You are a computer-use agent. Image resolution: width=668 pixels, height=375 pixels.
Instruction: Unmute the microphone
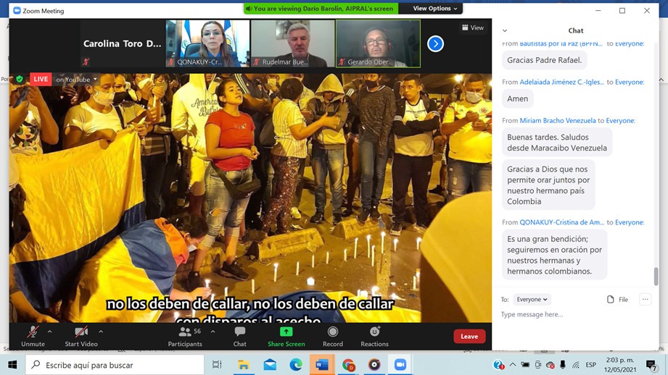tap(33, 335)
